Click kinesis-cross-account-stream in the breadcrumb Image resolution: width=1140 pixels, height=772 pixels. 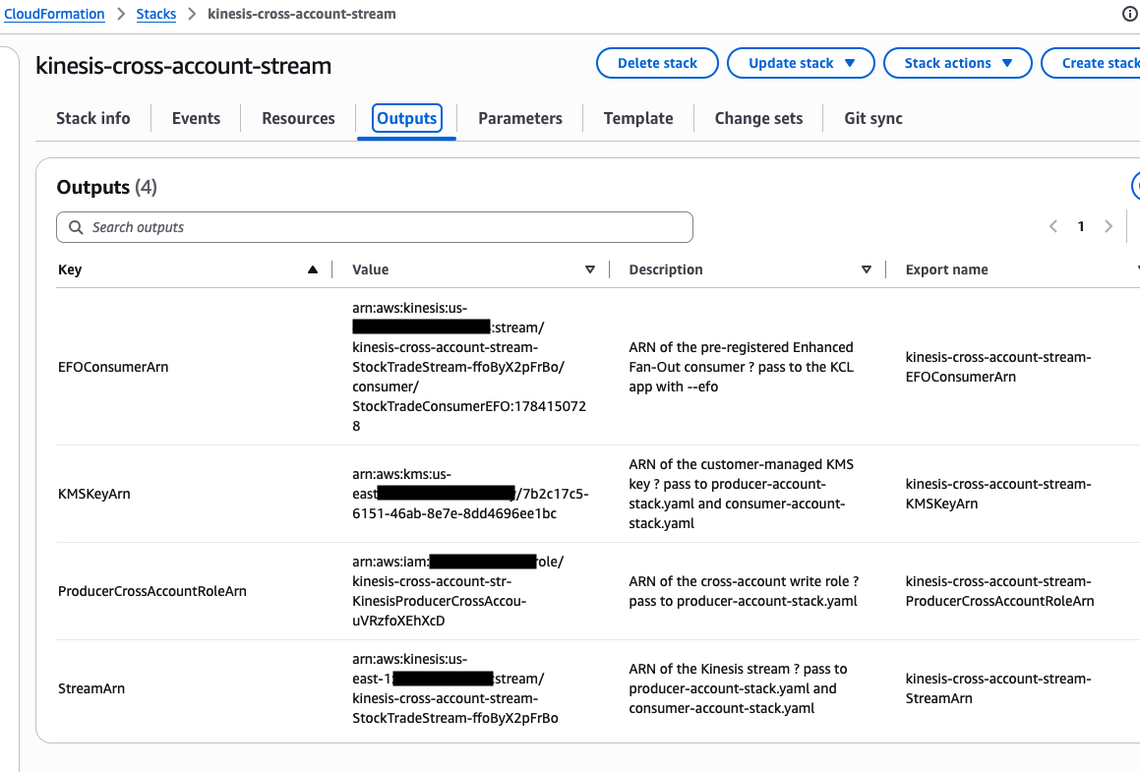click(302, 14)
